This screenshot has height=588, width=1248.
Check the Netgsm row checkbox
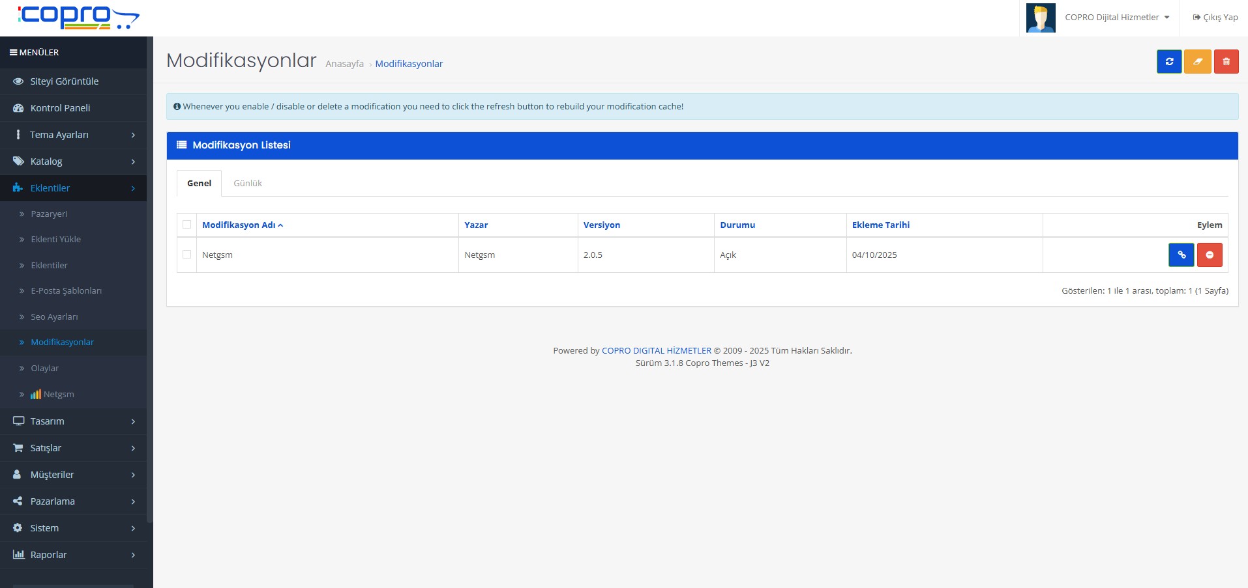coord(187,255)
